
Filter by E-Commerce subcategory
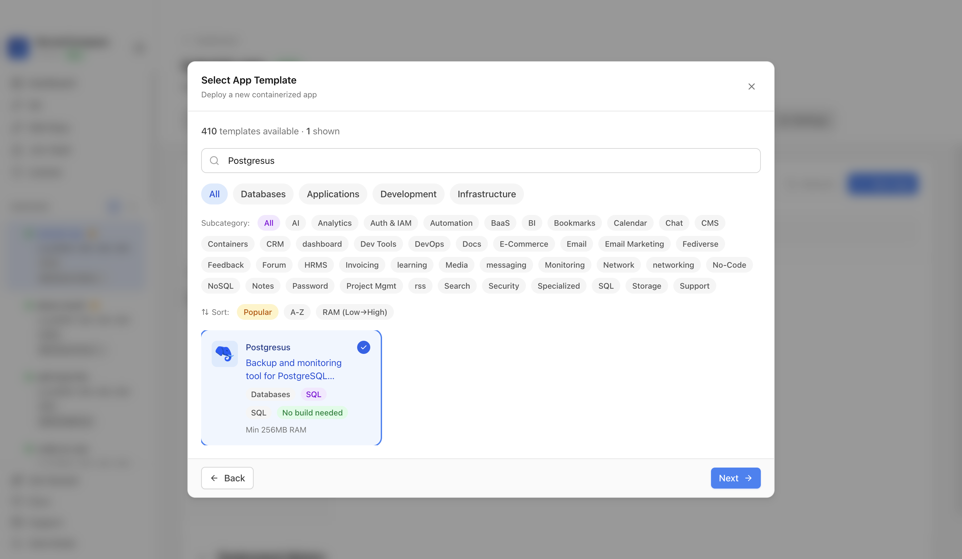(x=524, y=244)
